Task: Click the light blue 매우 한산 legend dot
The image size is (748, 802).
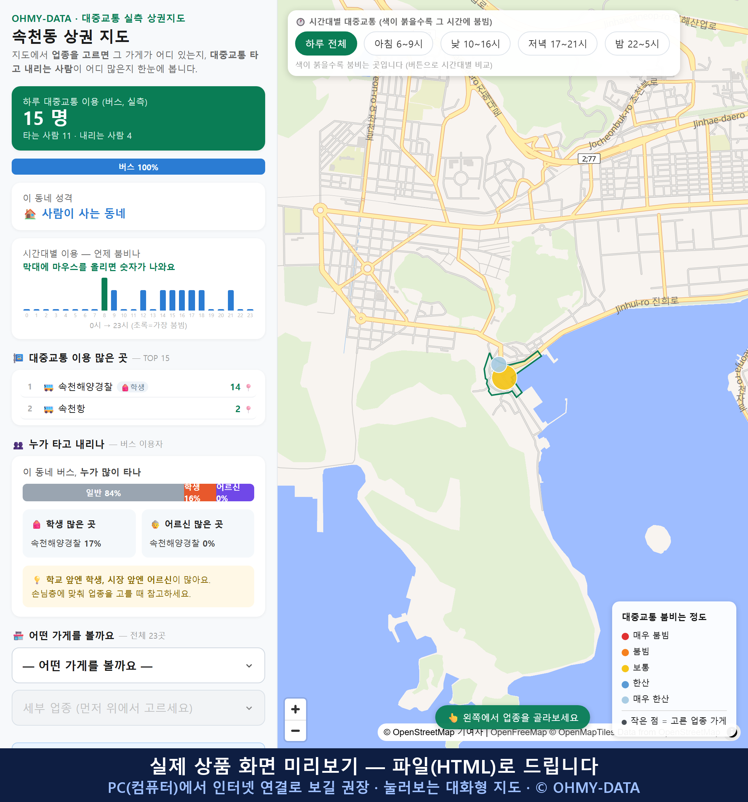Action: (625, 700)
